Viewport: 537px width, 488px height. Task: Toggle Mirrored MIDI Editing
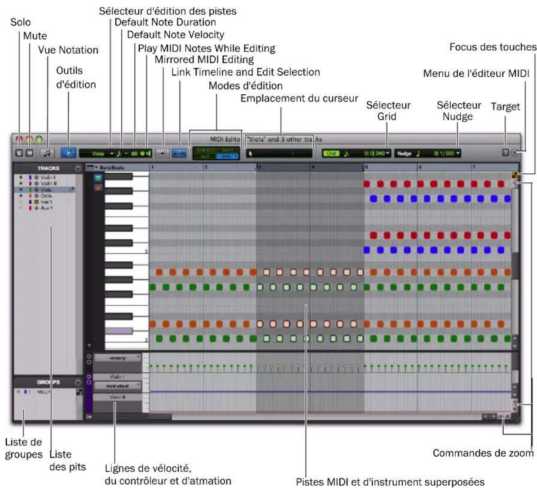point(163,154)
